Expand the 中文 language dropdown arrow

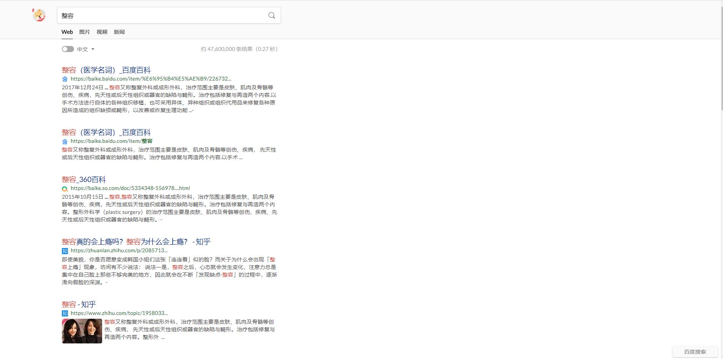point(93,49)
